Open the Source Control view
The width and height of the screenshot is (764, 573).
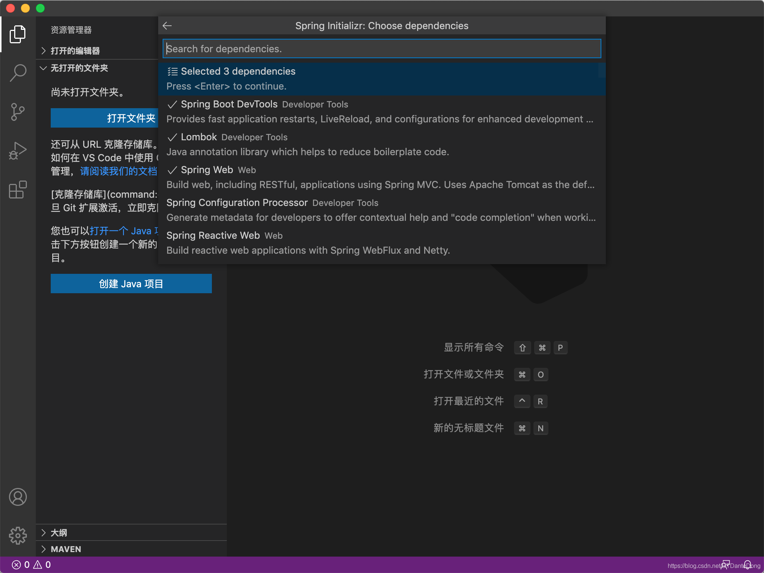point(18,112)
